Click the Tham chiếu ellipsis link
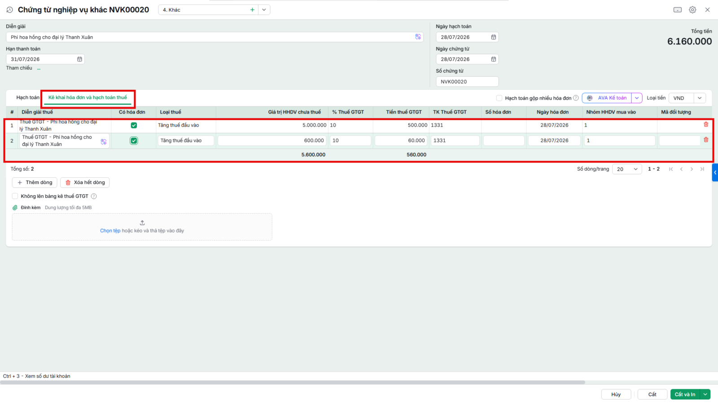718x404 pixels. [x=39, y=68]
